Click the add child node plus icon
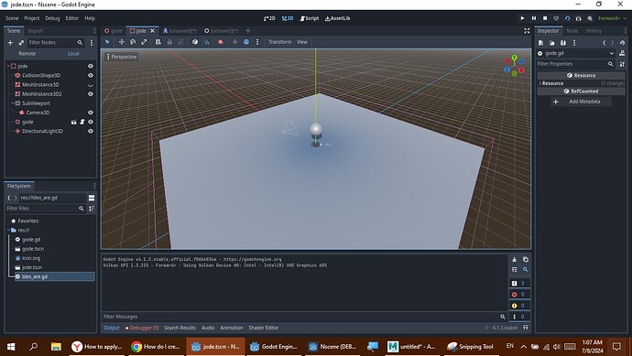 pyautogui.click(x=10, y=43)
